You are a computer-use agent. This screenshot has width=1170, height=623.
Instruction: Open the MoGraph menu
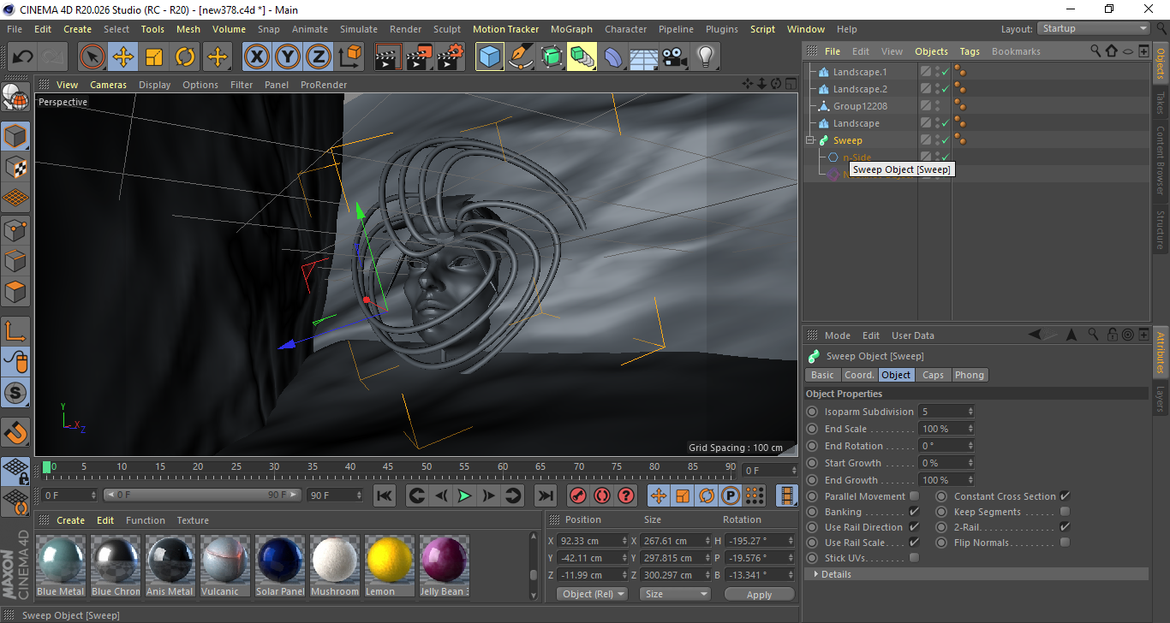point(571,29)
